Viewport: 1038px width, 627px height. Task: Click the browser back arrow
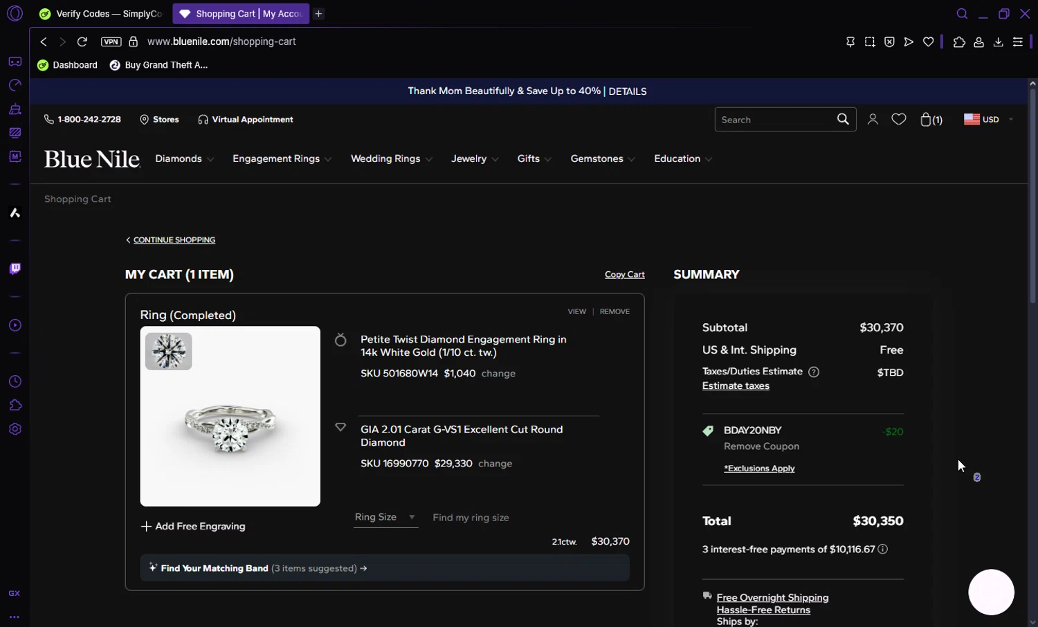(x=44, y=42)
